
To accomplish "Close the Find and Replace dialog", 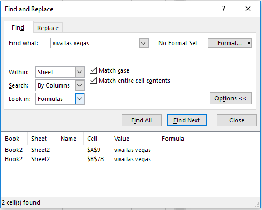I will (248, 9).
